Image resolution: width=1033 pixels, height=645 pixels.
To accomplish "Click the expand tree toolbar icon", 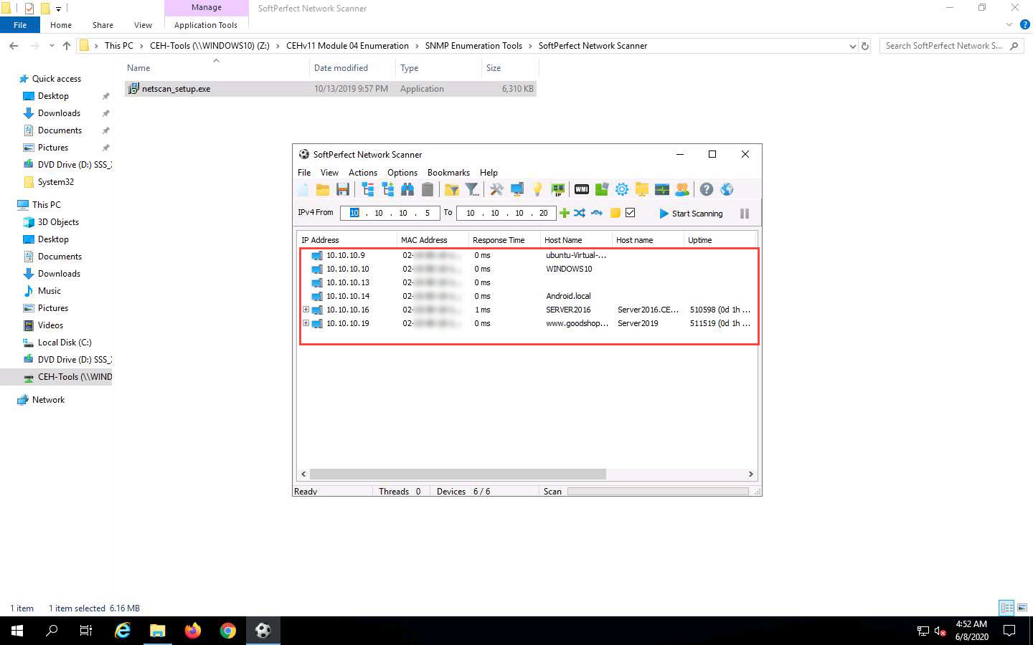I will click(388, 190).
